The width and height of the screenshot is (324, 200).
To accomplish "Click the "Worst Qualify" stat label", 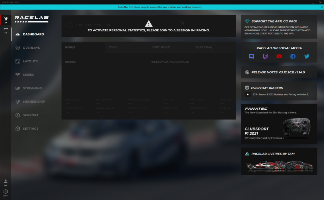I will pos(105,108).
